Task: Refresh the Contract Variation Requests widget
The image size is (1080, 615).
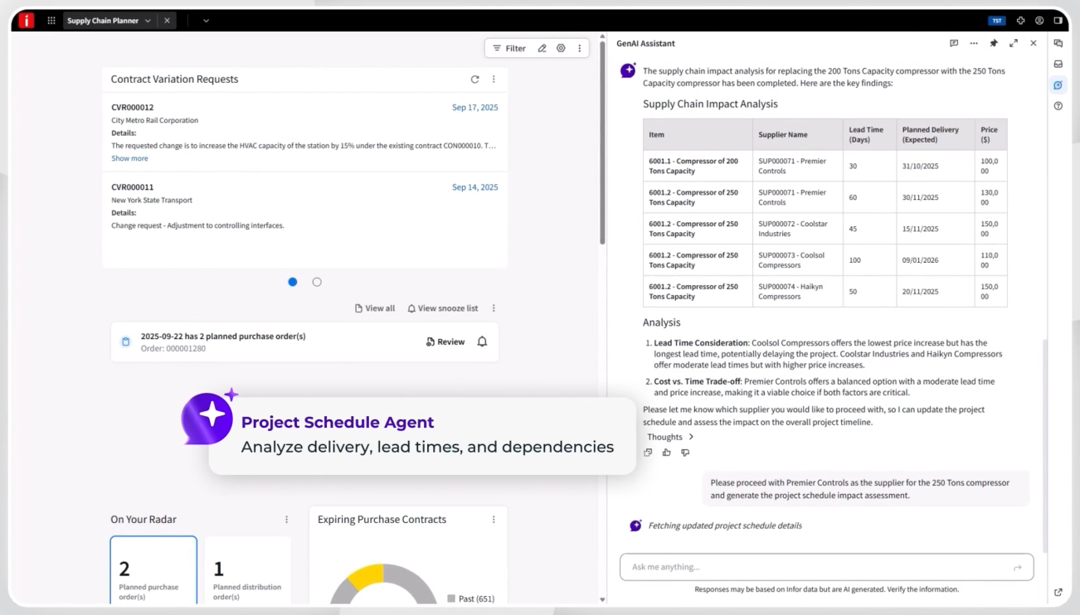Action: point(474,80)
